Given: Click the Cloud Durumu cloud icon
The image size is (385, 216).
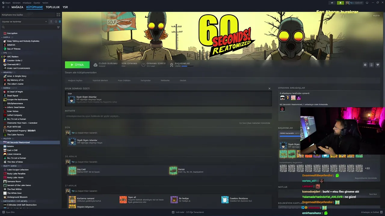Looking at the screenshot, I should click(95, 65).
